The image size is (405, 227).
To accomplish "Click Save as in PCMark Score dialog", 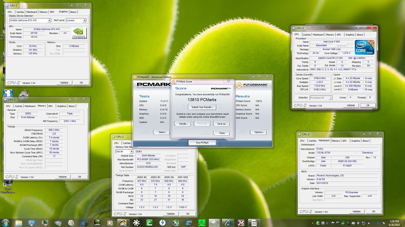I will [x=222, y=124].
